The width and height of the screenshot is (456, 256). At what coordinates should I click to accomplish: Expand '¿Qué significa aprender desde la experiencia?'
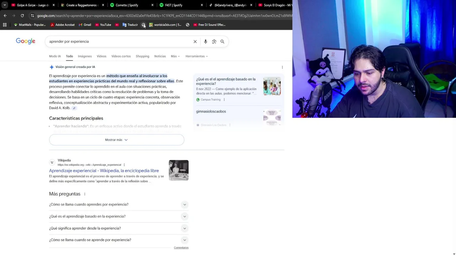coord(119,228)
